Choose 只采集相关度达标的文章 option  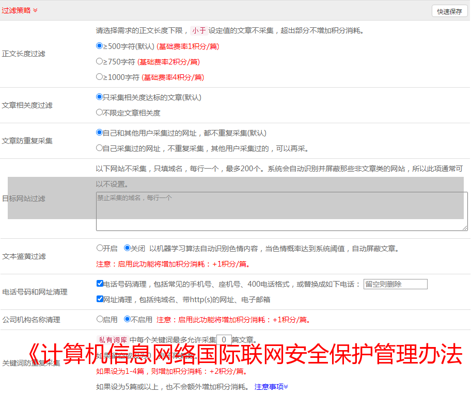(100, 97)
